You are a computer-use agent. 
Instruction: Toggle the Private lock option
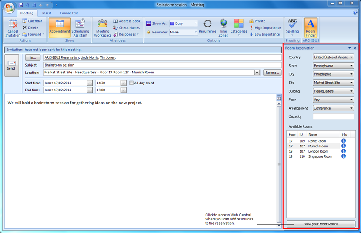tap(257, 21)
